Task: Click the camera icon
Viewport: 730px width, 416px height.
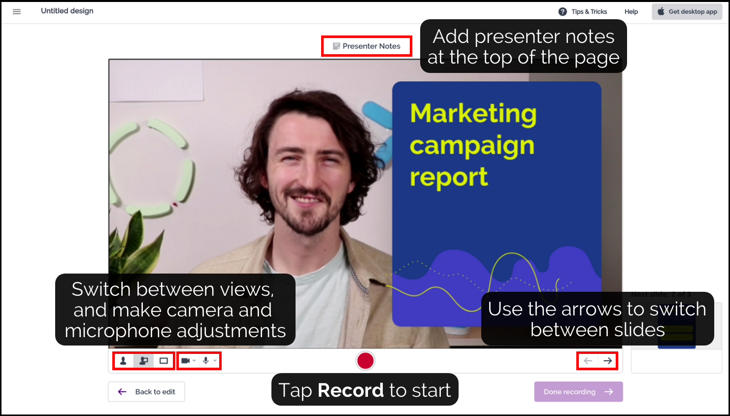Action: click(x=185, y=361)
